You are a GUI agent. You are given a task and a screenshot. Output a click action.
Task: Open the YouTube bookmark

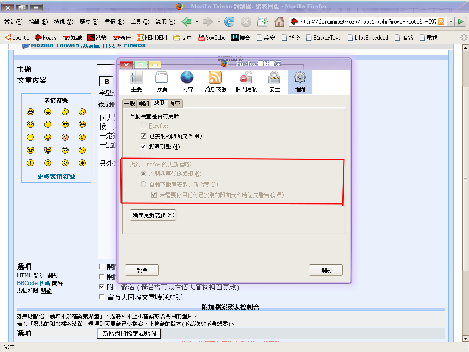click(212, 38)
